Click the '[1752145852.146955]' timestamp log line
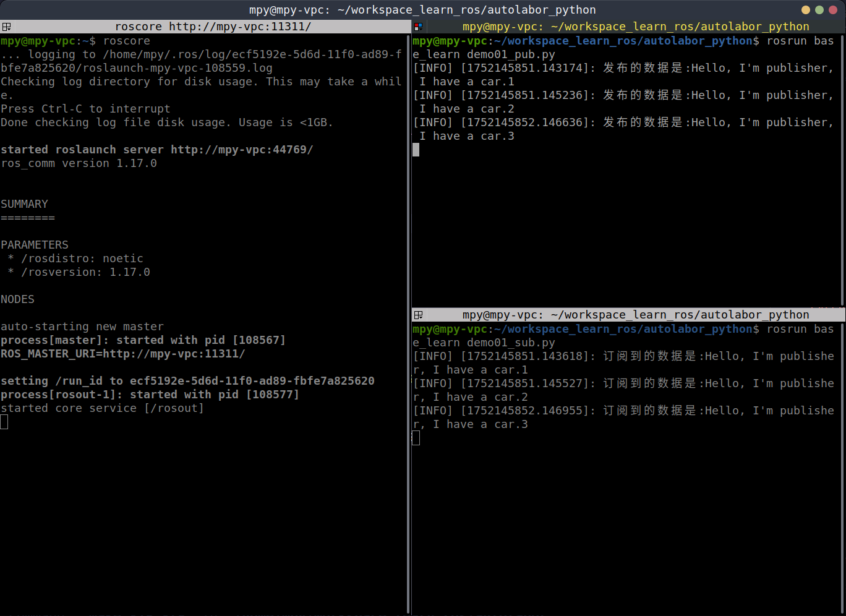Screen dimensions: 846x616 [623, 411]
